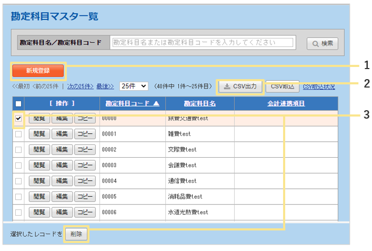Viewport: 372px width, 251px height.
Task: Go to 次の25件 page link
Action: click(x=80, y=86)
